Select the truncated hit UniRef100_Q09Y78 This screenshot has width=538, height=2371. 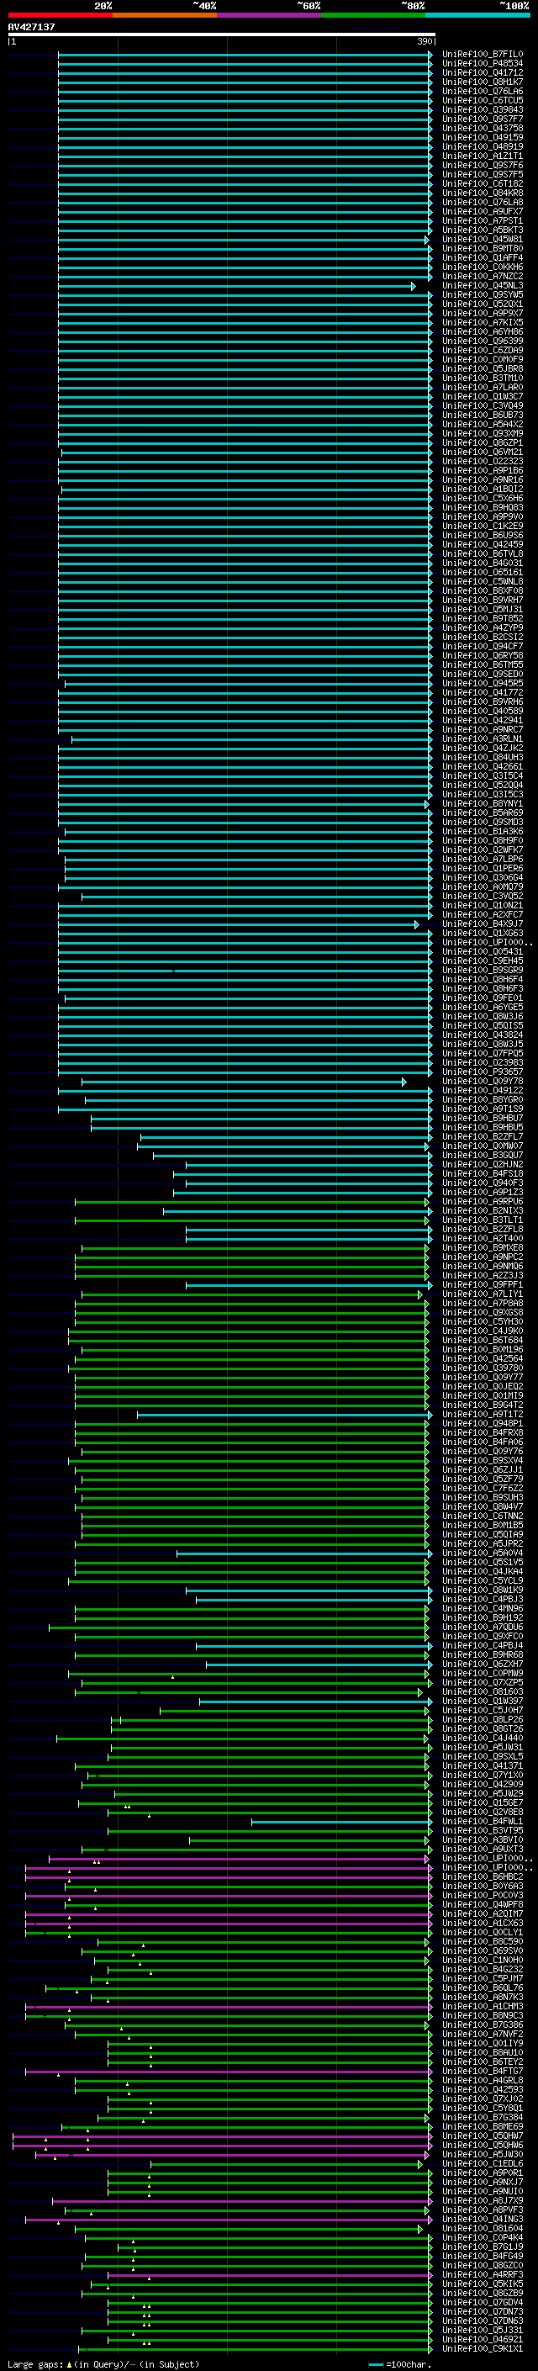482,1082
